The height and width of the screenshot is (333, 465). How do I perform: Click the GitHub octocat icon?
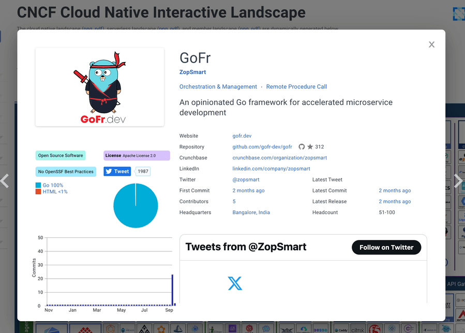302,147
